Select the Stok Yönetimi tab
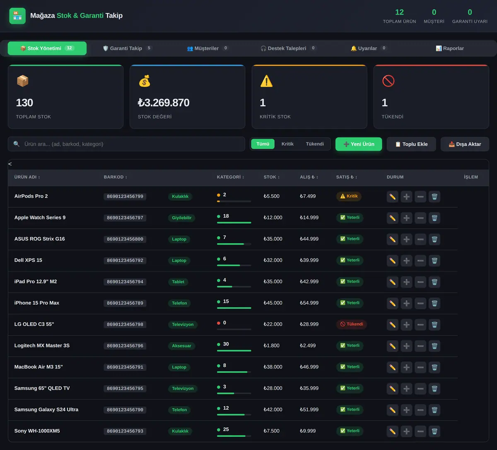The height and width of the screenshot is (450, 497). pyautogui.click(x=47, y=48)
